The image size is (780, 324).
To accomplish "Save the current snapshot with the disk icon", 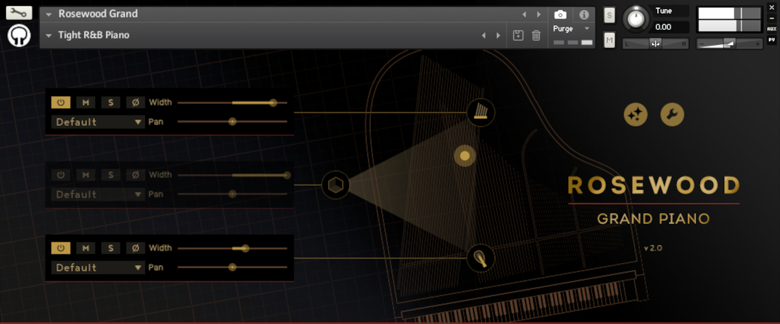I will click(x=518, y=35).
